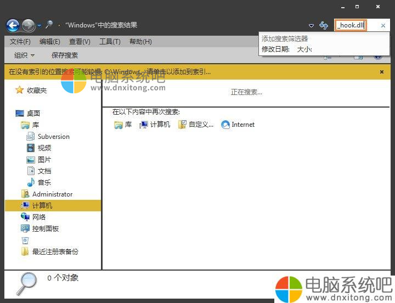Viewport: 395px width, 303px height.
Task: Click the yellow index notification bar message
Action: (x=110, y=72)
